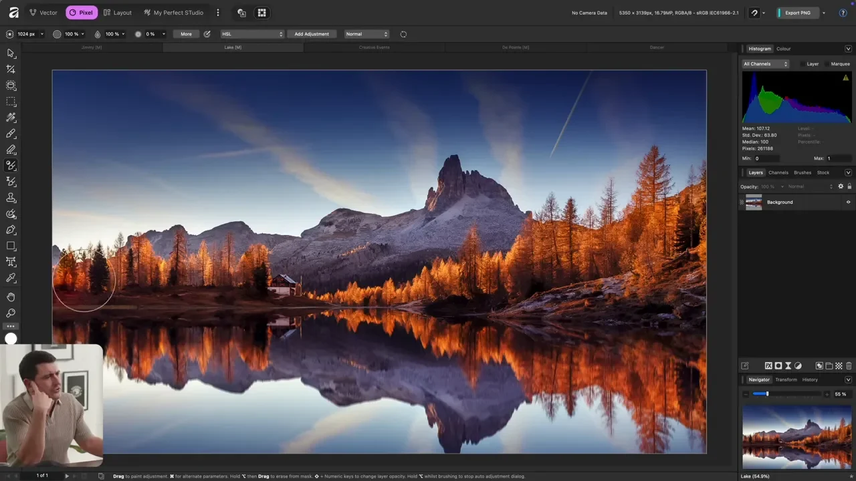Enable the Marquee checkbox in Histogram
This screenshot has width=856, height=481.
827,64
